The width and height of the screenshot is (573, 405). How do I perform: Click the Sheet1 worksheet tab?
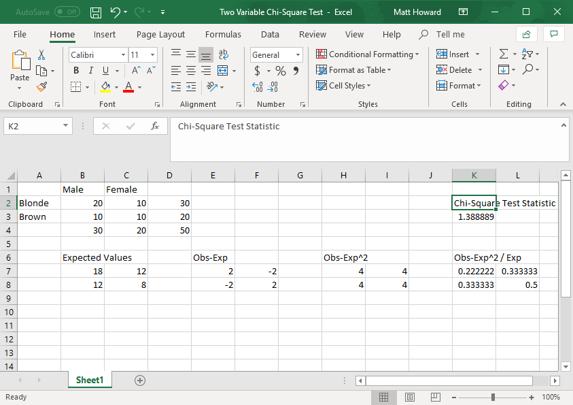point(90,380)
